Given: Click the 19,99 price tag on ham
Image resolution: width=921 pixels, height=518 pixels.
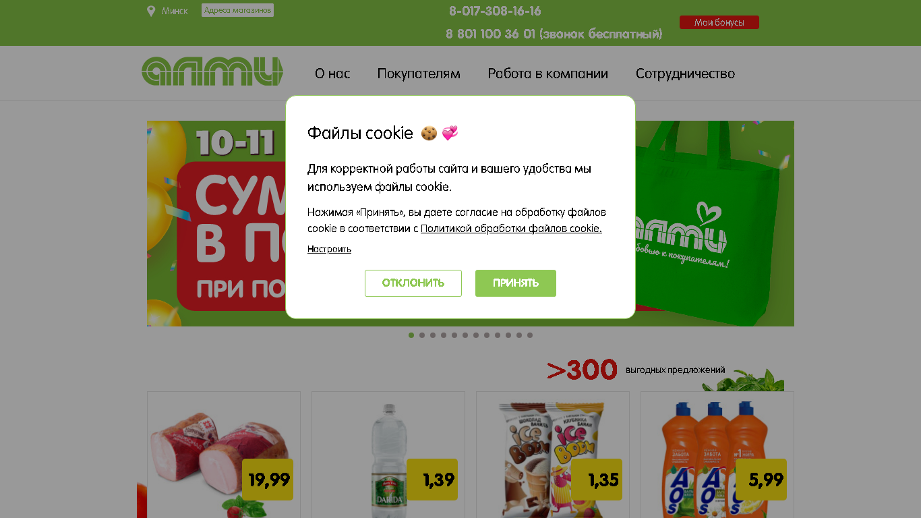Looking at the screenshot, I should pos(268,480).
